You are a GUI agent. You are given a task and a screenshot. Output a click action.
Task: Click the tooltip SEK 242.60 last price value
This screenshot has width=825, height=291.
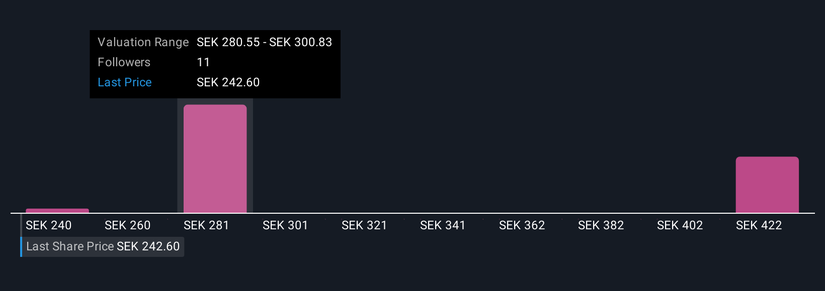click(228, 82)
